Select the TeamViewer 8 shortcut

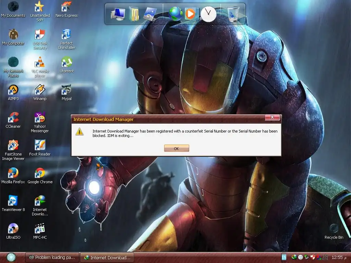pos(13,203)
